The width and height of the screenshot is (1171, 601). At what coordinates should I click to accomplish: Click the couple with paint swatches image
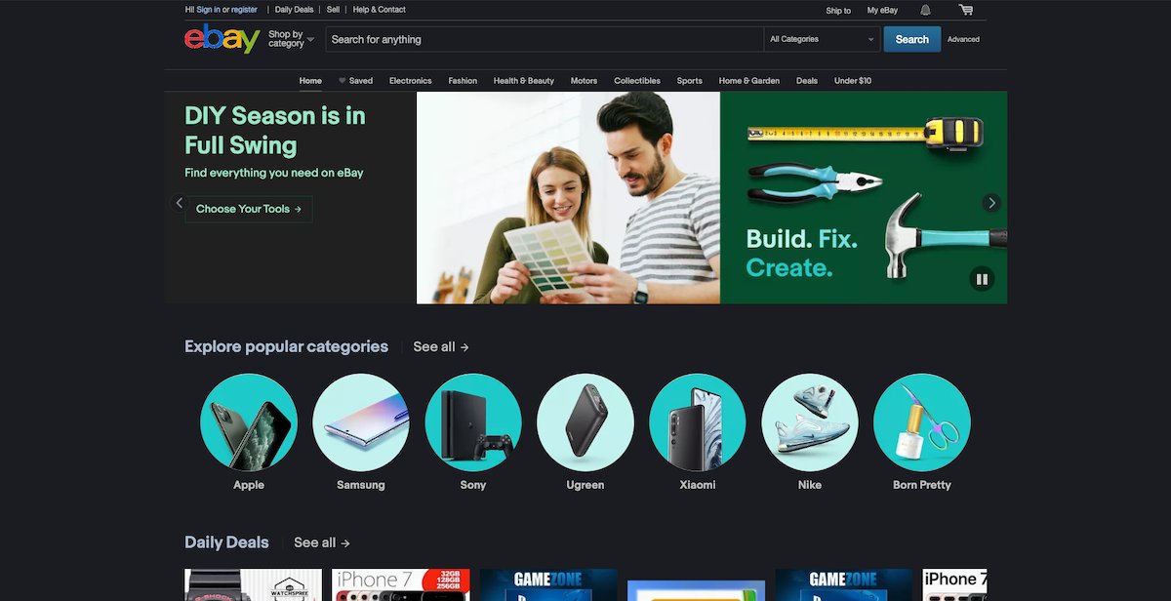pyautogui.click(x=569, y=197)
